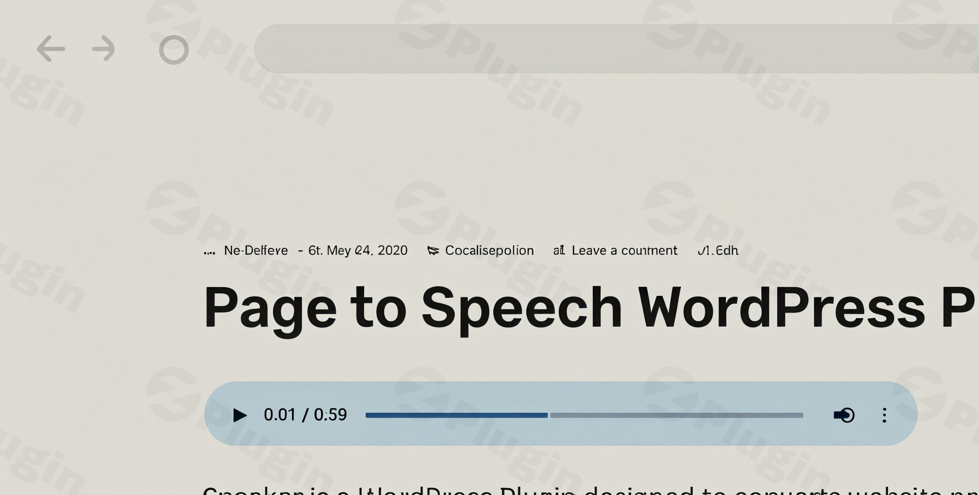Seek within the audio progress bar
The height and width of the screenshot is (495, 979).
coord(584,415)
